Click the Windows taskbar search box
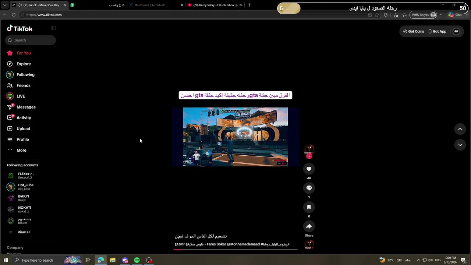The image size is (471, 265). pyautogui.click(x=47, y=260)
